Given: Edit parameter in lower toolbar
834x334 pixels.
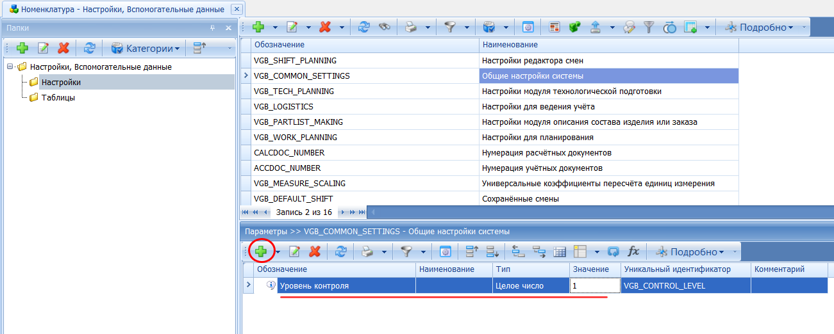Looking at the screenshot, I should point(294,251).
